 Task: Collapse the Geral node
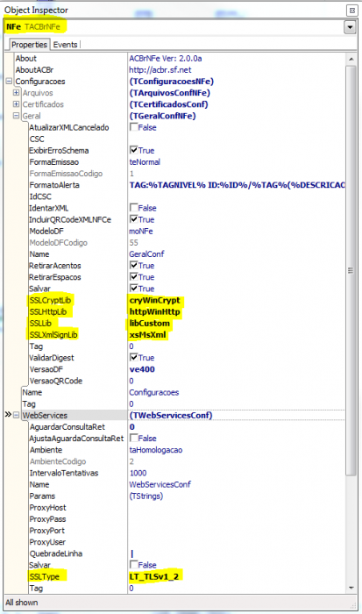tap(16, 116)
